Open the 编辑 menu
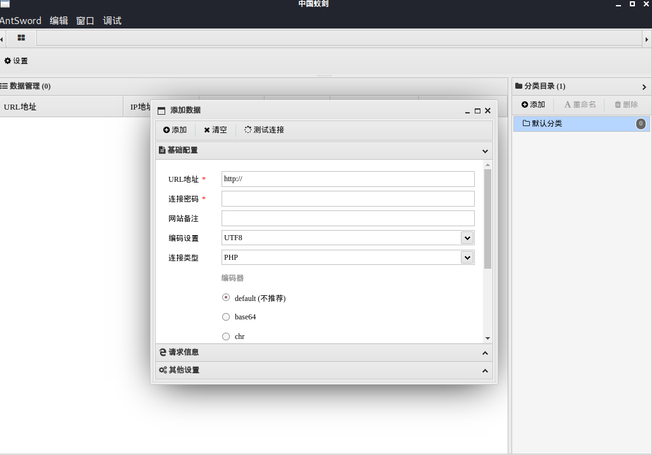Image resolution: width=652 pixels, height=455 pixels. click(59, 20)
